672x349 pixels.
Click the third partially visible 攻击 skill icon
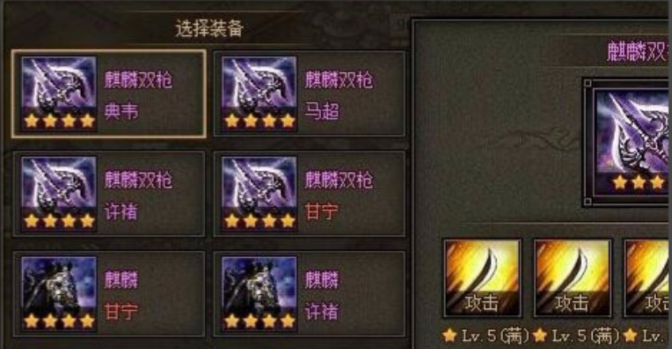coord(647,278)
